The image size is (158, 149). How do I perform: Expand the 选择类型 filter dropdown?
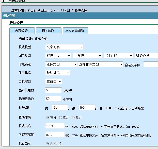coord(61,64)
